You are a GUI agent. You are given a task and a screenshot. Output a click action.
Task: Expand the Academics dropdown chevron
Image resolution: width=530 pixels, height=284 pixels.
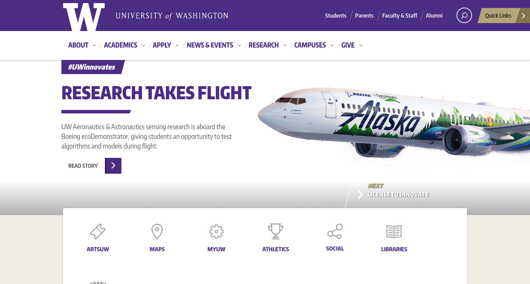[144, 45]
